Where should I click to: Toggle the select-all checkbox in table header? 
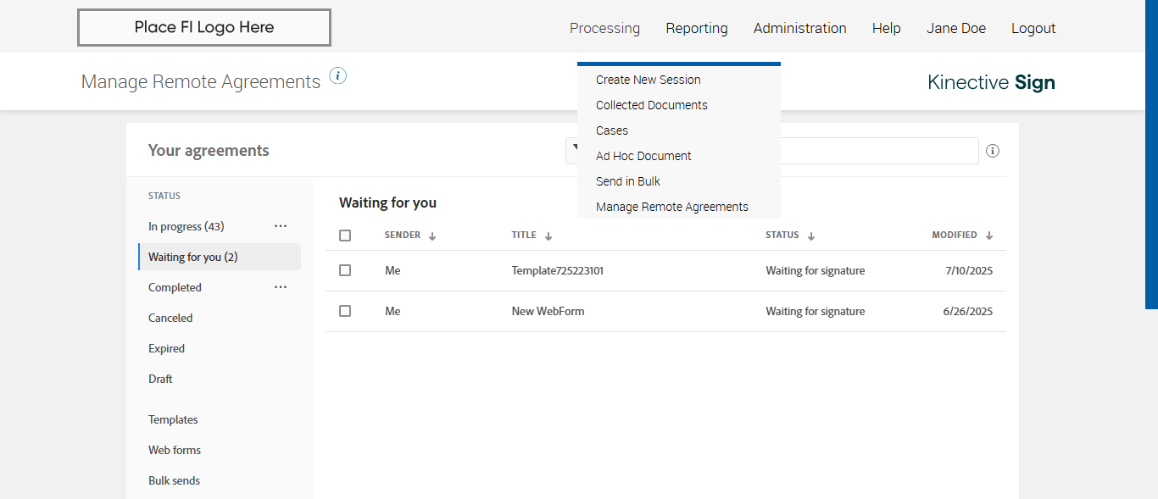click(345, 236)
